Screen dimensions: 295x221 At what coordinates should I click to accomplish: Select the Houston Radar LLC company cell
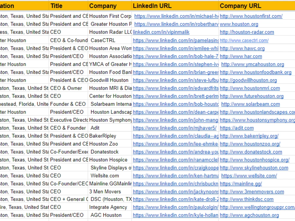[110, 32]
